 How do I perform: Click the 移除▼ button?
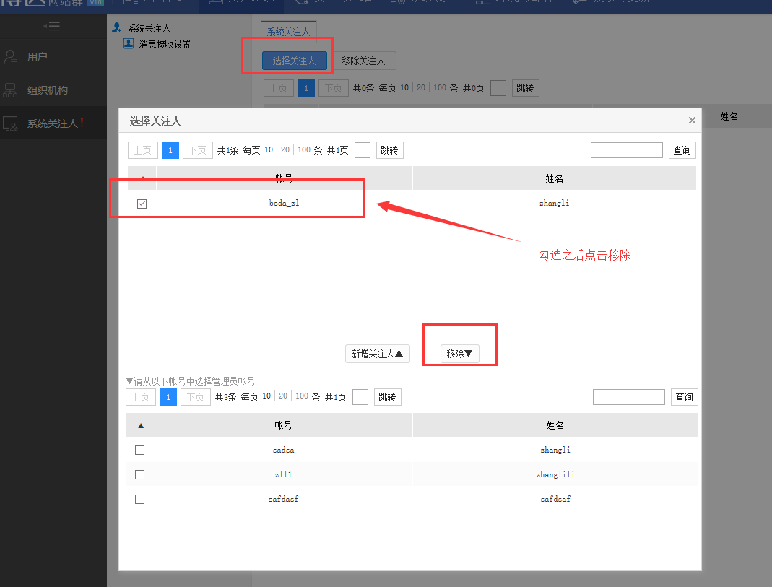pos(459,354)
